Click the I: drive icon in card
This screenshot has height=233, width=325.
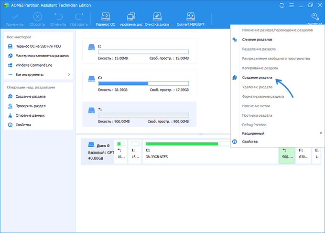pyautogui.click(x=91, y=47)
